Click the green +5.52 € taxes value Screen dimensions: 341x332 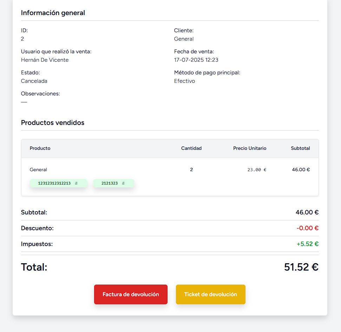(307, 244)
